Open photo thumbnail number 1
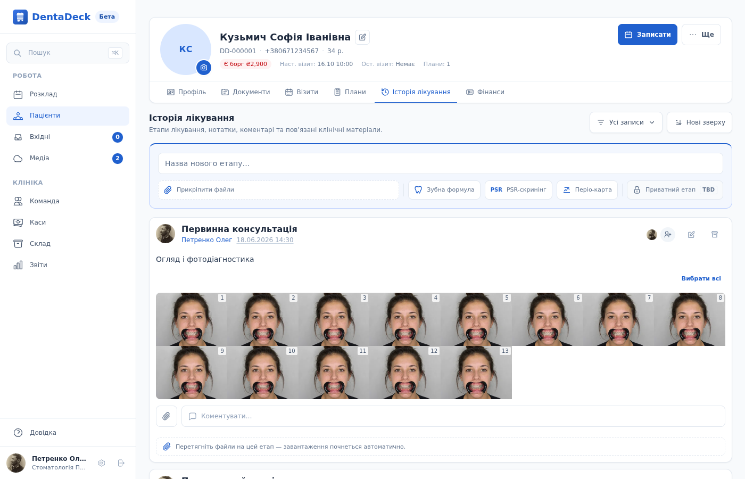Screen dimensions: 745x479 [192, 319]
